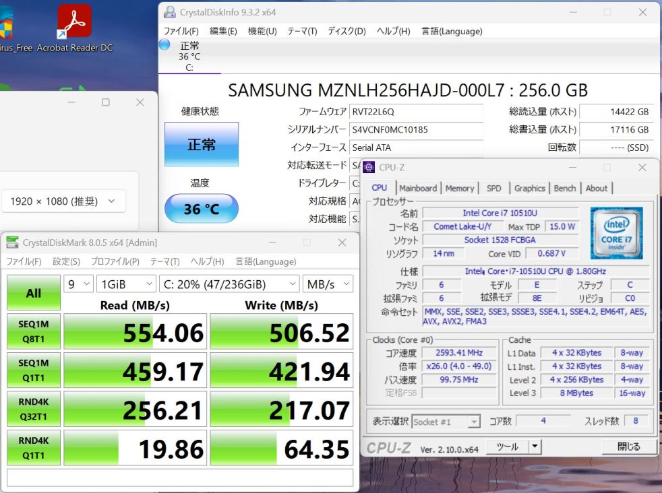Run the RND4K Q32T1 test

click(34, 409)
